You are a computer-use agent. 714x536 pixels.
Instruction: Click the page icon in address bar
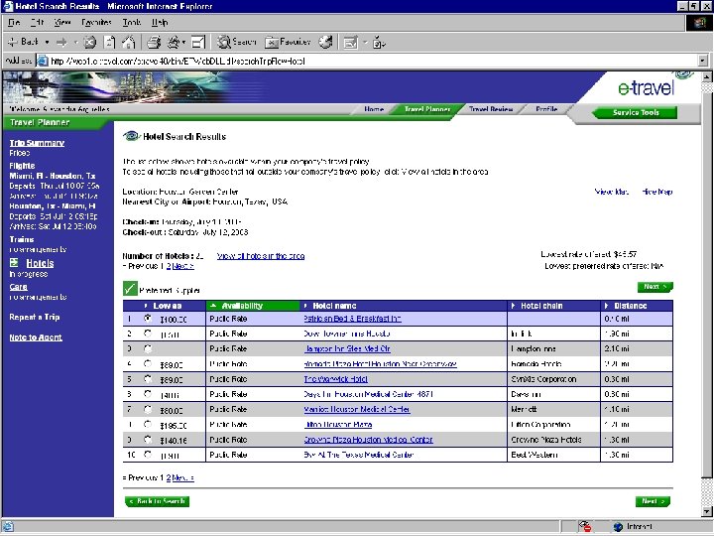43,61
